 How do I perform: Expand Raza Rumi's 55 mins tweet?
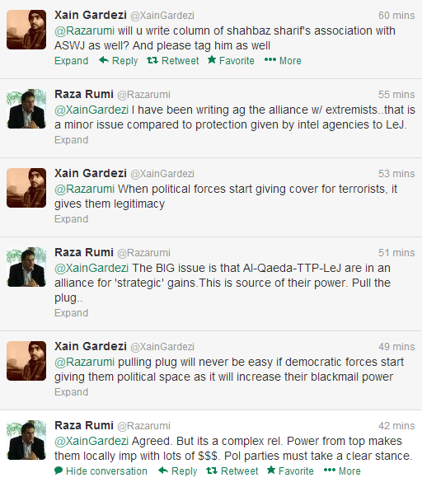(72, 140)
